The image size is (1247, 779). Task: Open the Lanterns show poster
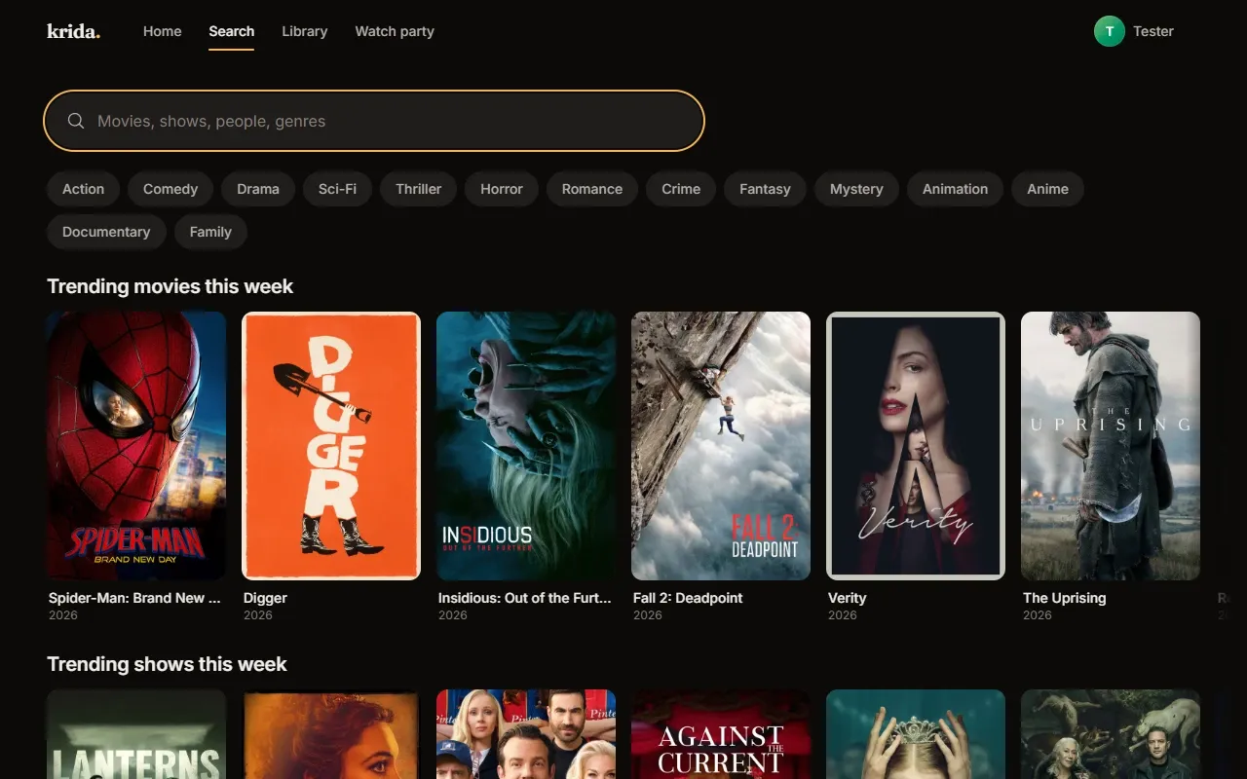pyautogui.click(x=136, y=734)
